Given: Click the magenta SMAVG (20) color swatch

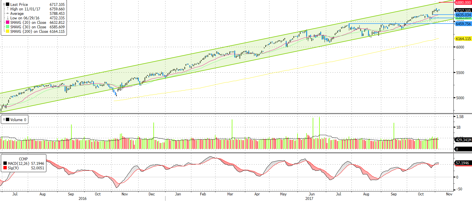Looking at the screenshot, I should click(8, 22).
